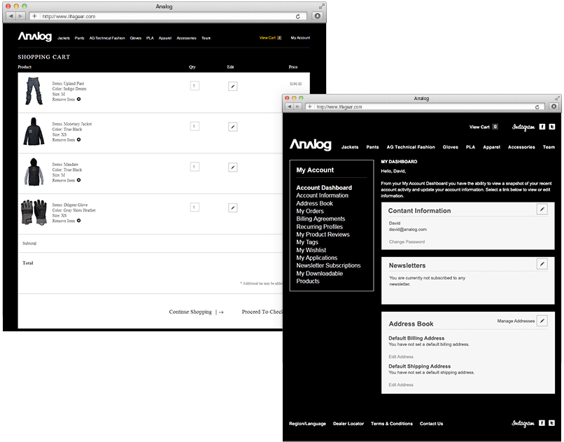Open downloads in the shopping cart browser window
The image size is (564, 442).
(317, 16)
